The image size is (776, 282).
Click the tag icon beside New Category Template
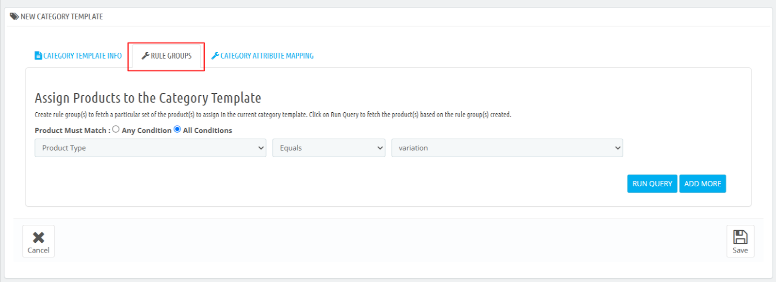pyautogui.click(x=14, y=16)
